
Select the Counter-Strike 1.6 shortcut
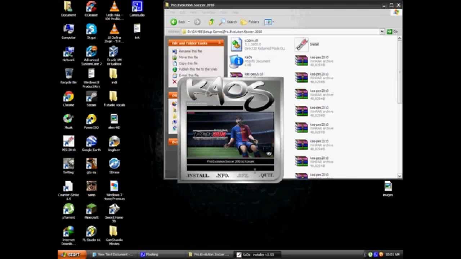pos(68,191)
